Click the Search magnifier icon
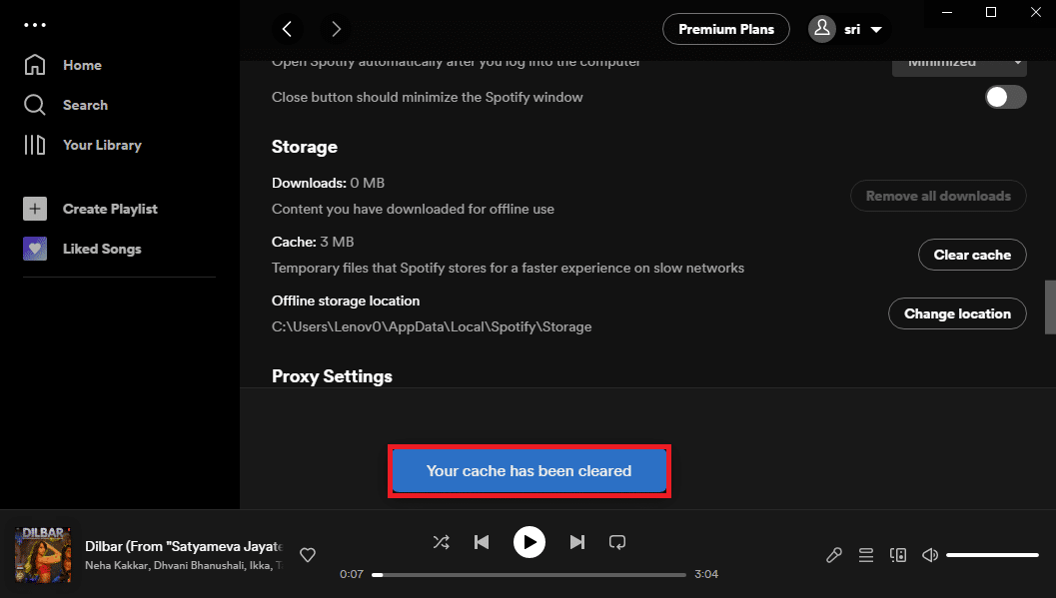The width and height of the screenshot is (1056, 598). tap(35, 105)
